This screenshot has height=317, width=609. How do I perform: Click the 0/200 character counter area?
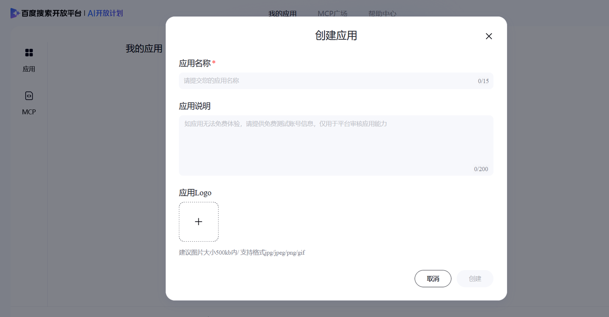tap(481, 169)
